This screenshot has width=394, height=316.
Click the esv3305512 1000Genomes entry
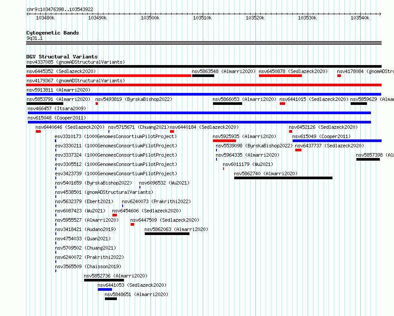[x=116, y=164]
